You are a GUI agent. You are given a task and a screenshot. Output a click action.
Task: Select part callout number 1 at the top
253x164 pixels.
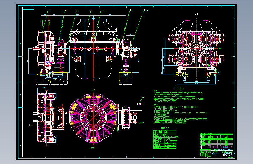(49, 10)
